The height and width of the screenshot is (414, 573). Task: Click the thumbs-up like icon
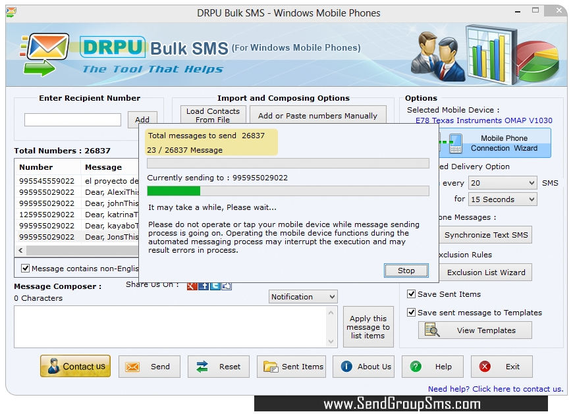click(227, 286)
